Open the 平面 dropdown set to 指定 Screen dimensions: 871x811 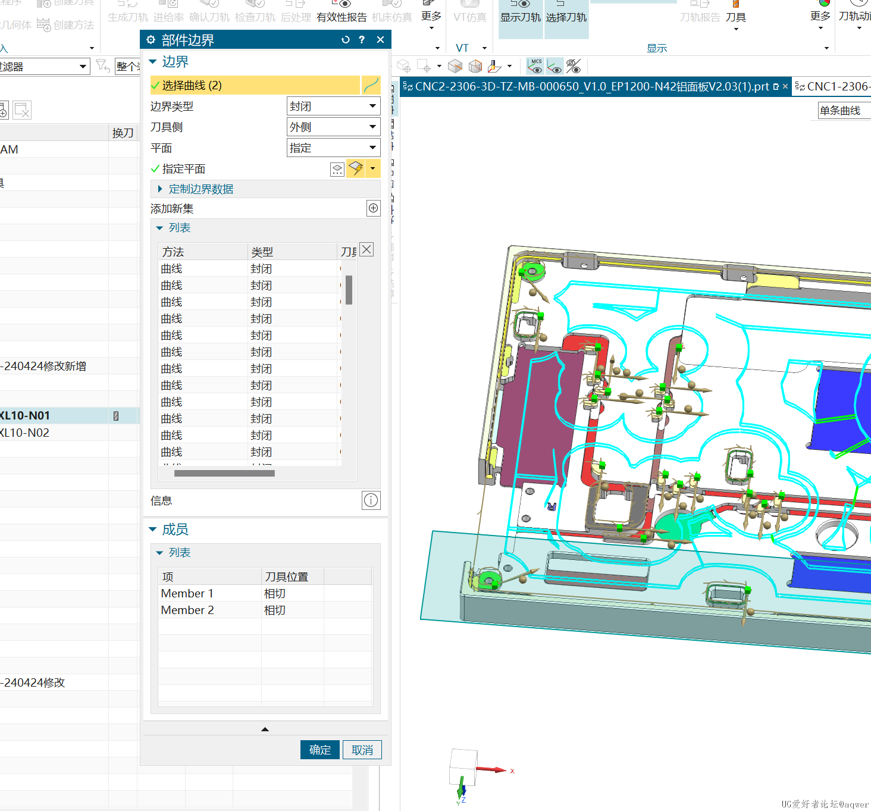(x=333, y=148)
